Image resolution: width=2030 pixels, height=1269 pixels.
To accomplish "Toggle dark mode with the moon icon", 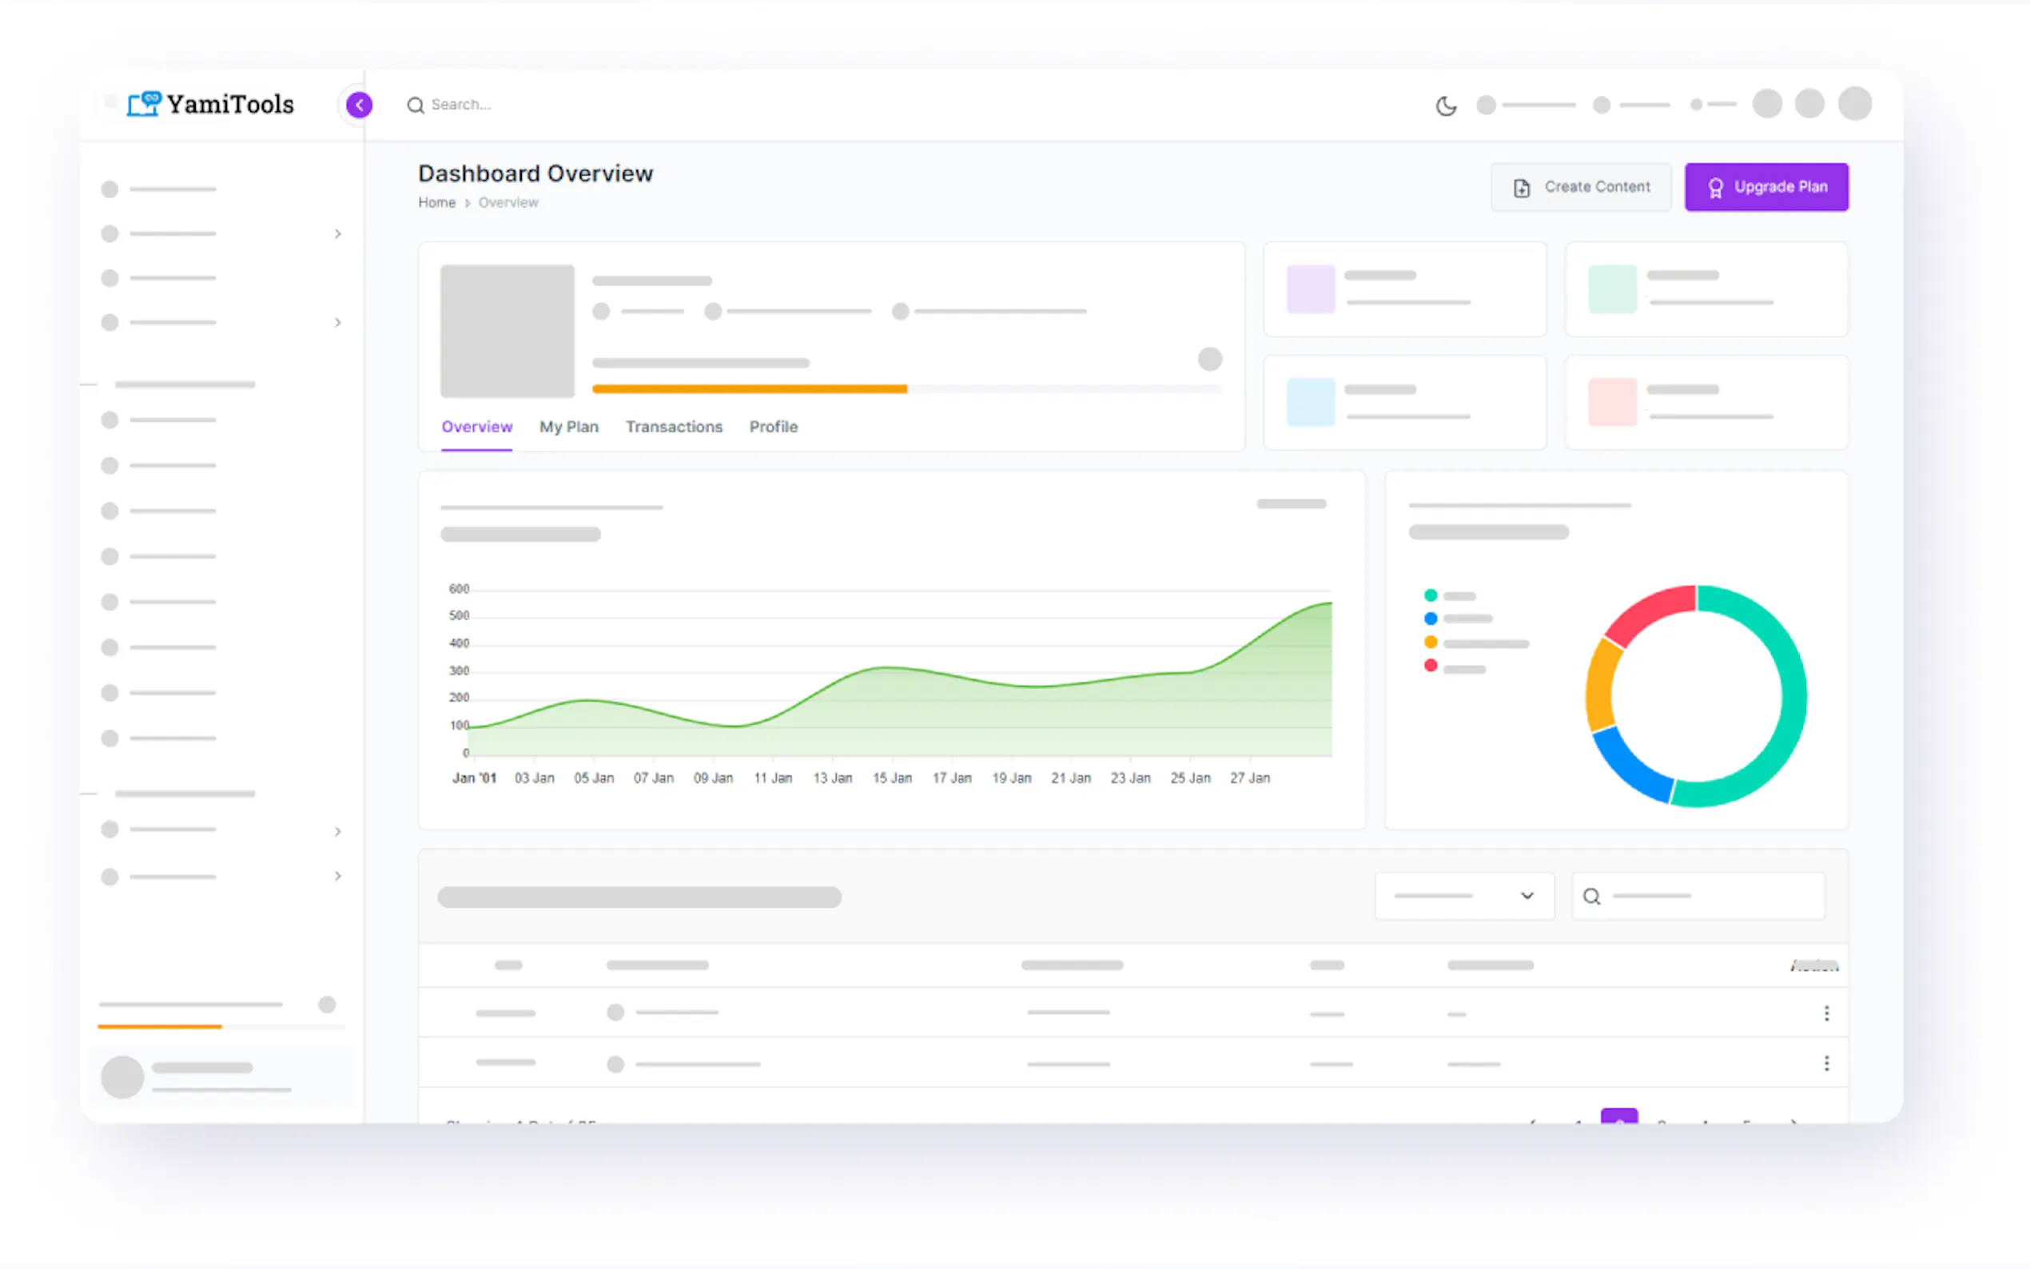I will (1445, 105).
